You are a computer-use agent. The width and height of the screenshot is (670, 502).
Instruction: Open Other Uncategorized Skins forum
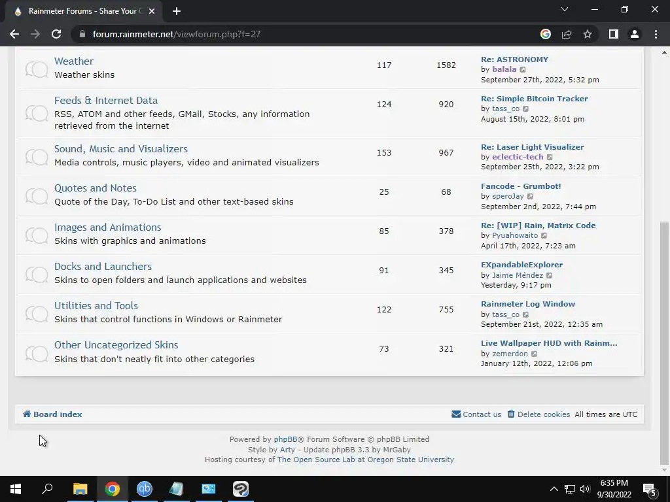coord(116,345)
